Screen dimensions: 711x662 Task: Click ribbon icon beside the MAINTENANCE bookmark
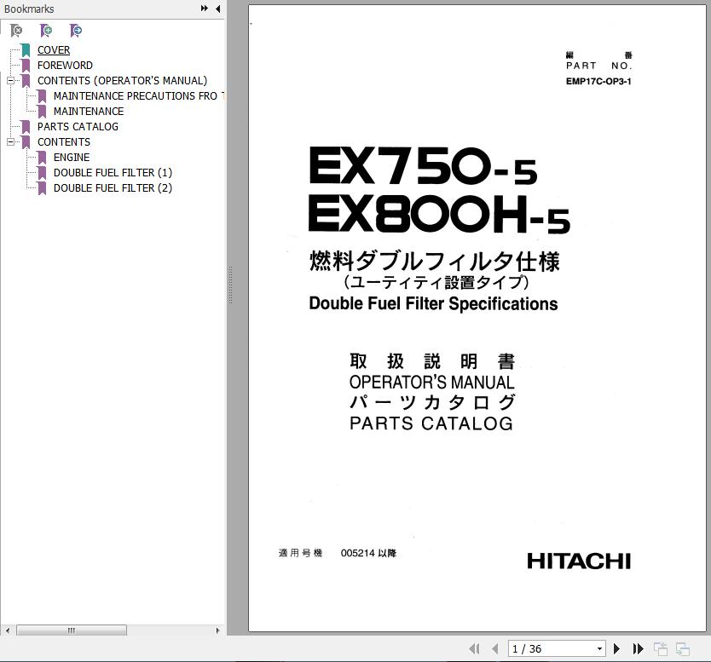[x=42, y=112]
